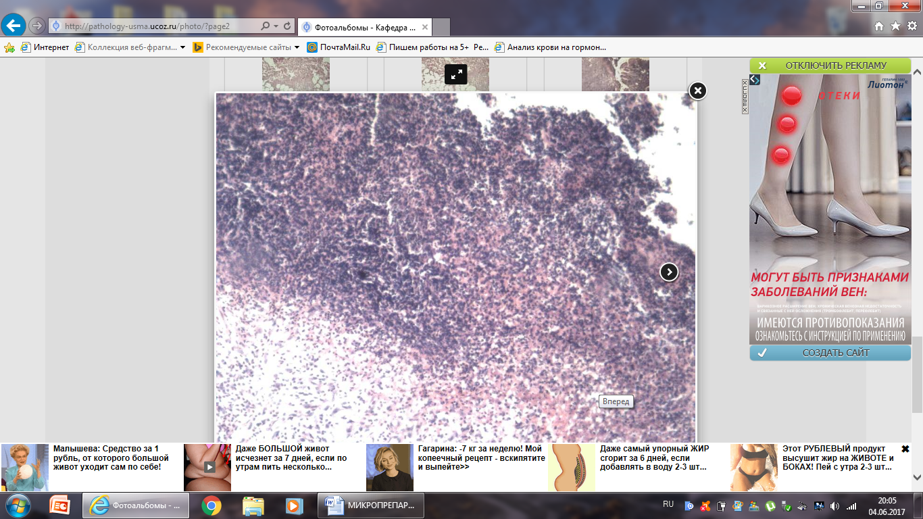The width and height of the screenshot is (923, 519).
Task: Open the volume speaker tray icon
Action: [x=835, y=505]
